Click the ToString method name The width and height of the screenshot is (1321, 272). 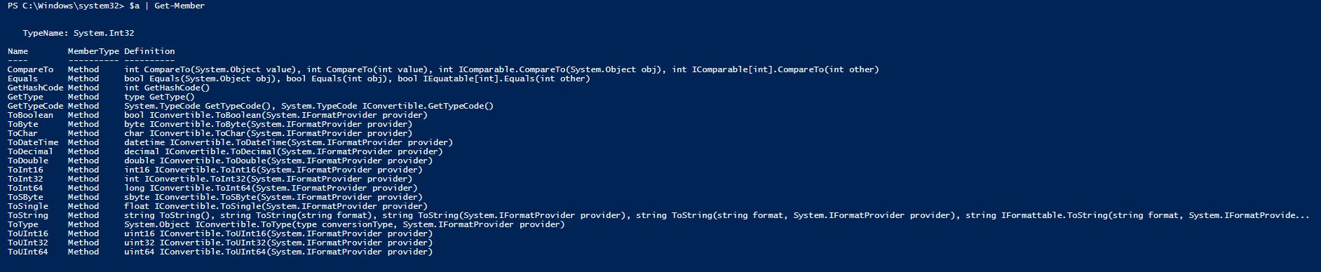tap(28, 215)
